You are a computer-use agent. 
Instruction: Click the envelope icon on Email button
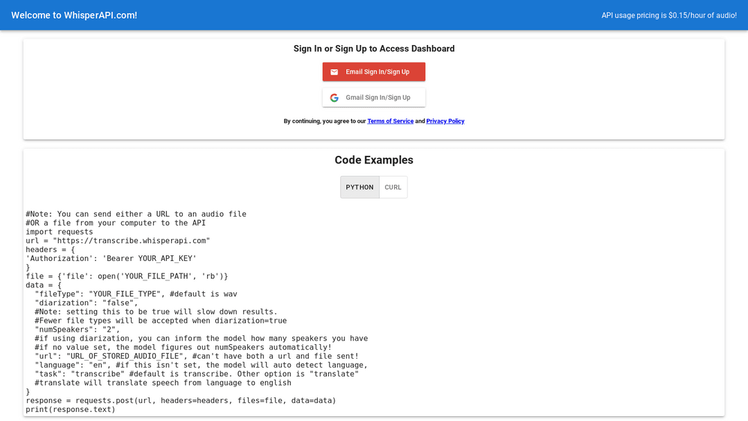[334, 72]
